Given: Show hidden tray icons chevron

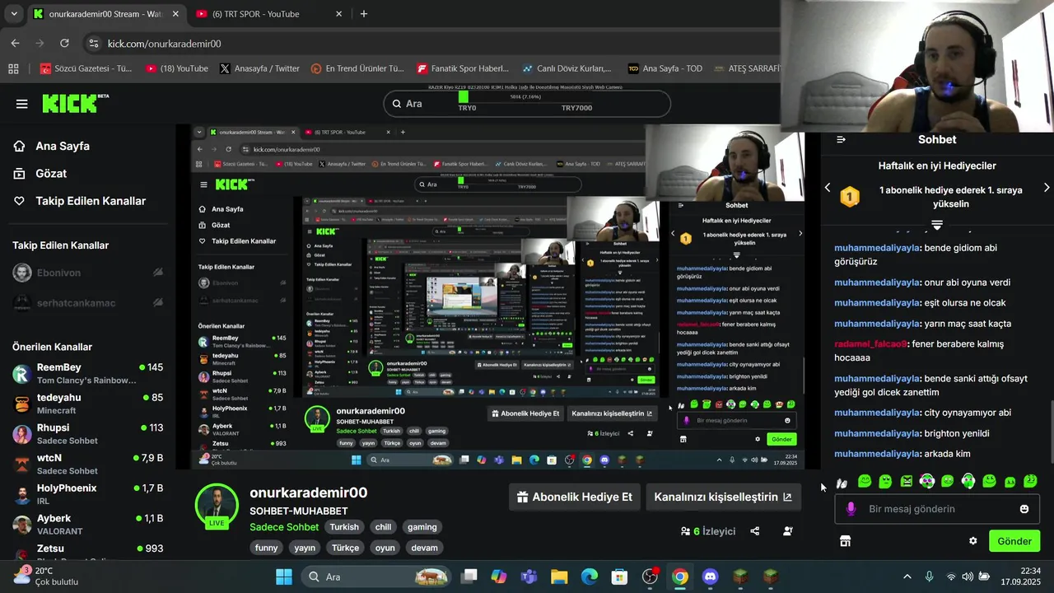Looking at the screenshot, I should (907, 577).
